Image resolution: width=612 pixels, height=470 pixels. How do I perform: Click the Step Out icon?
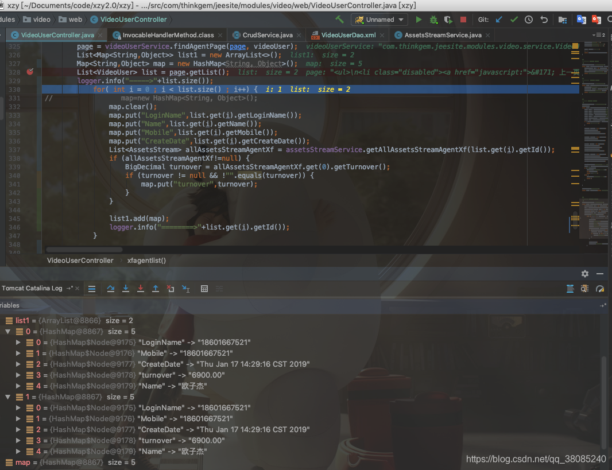156,289
